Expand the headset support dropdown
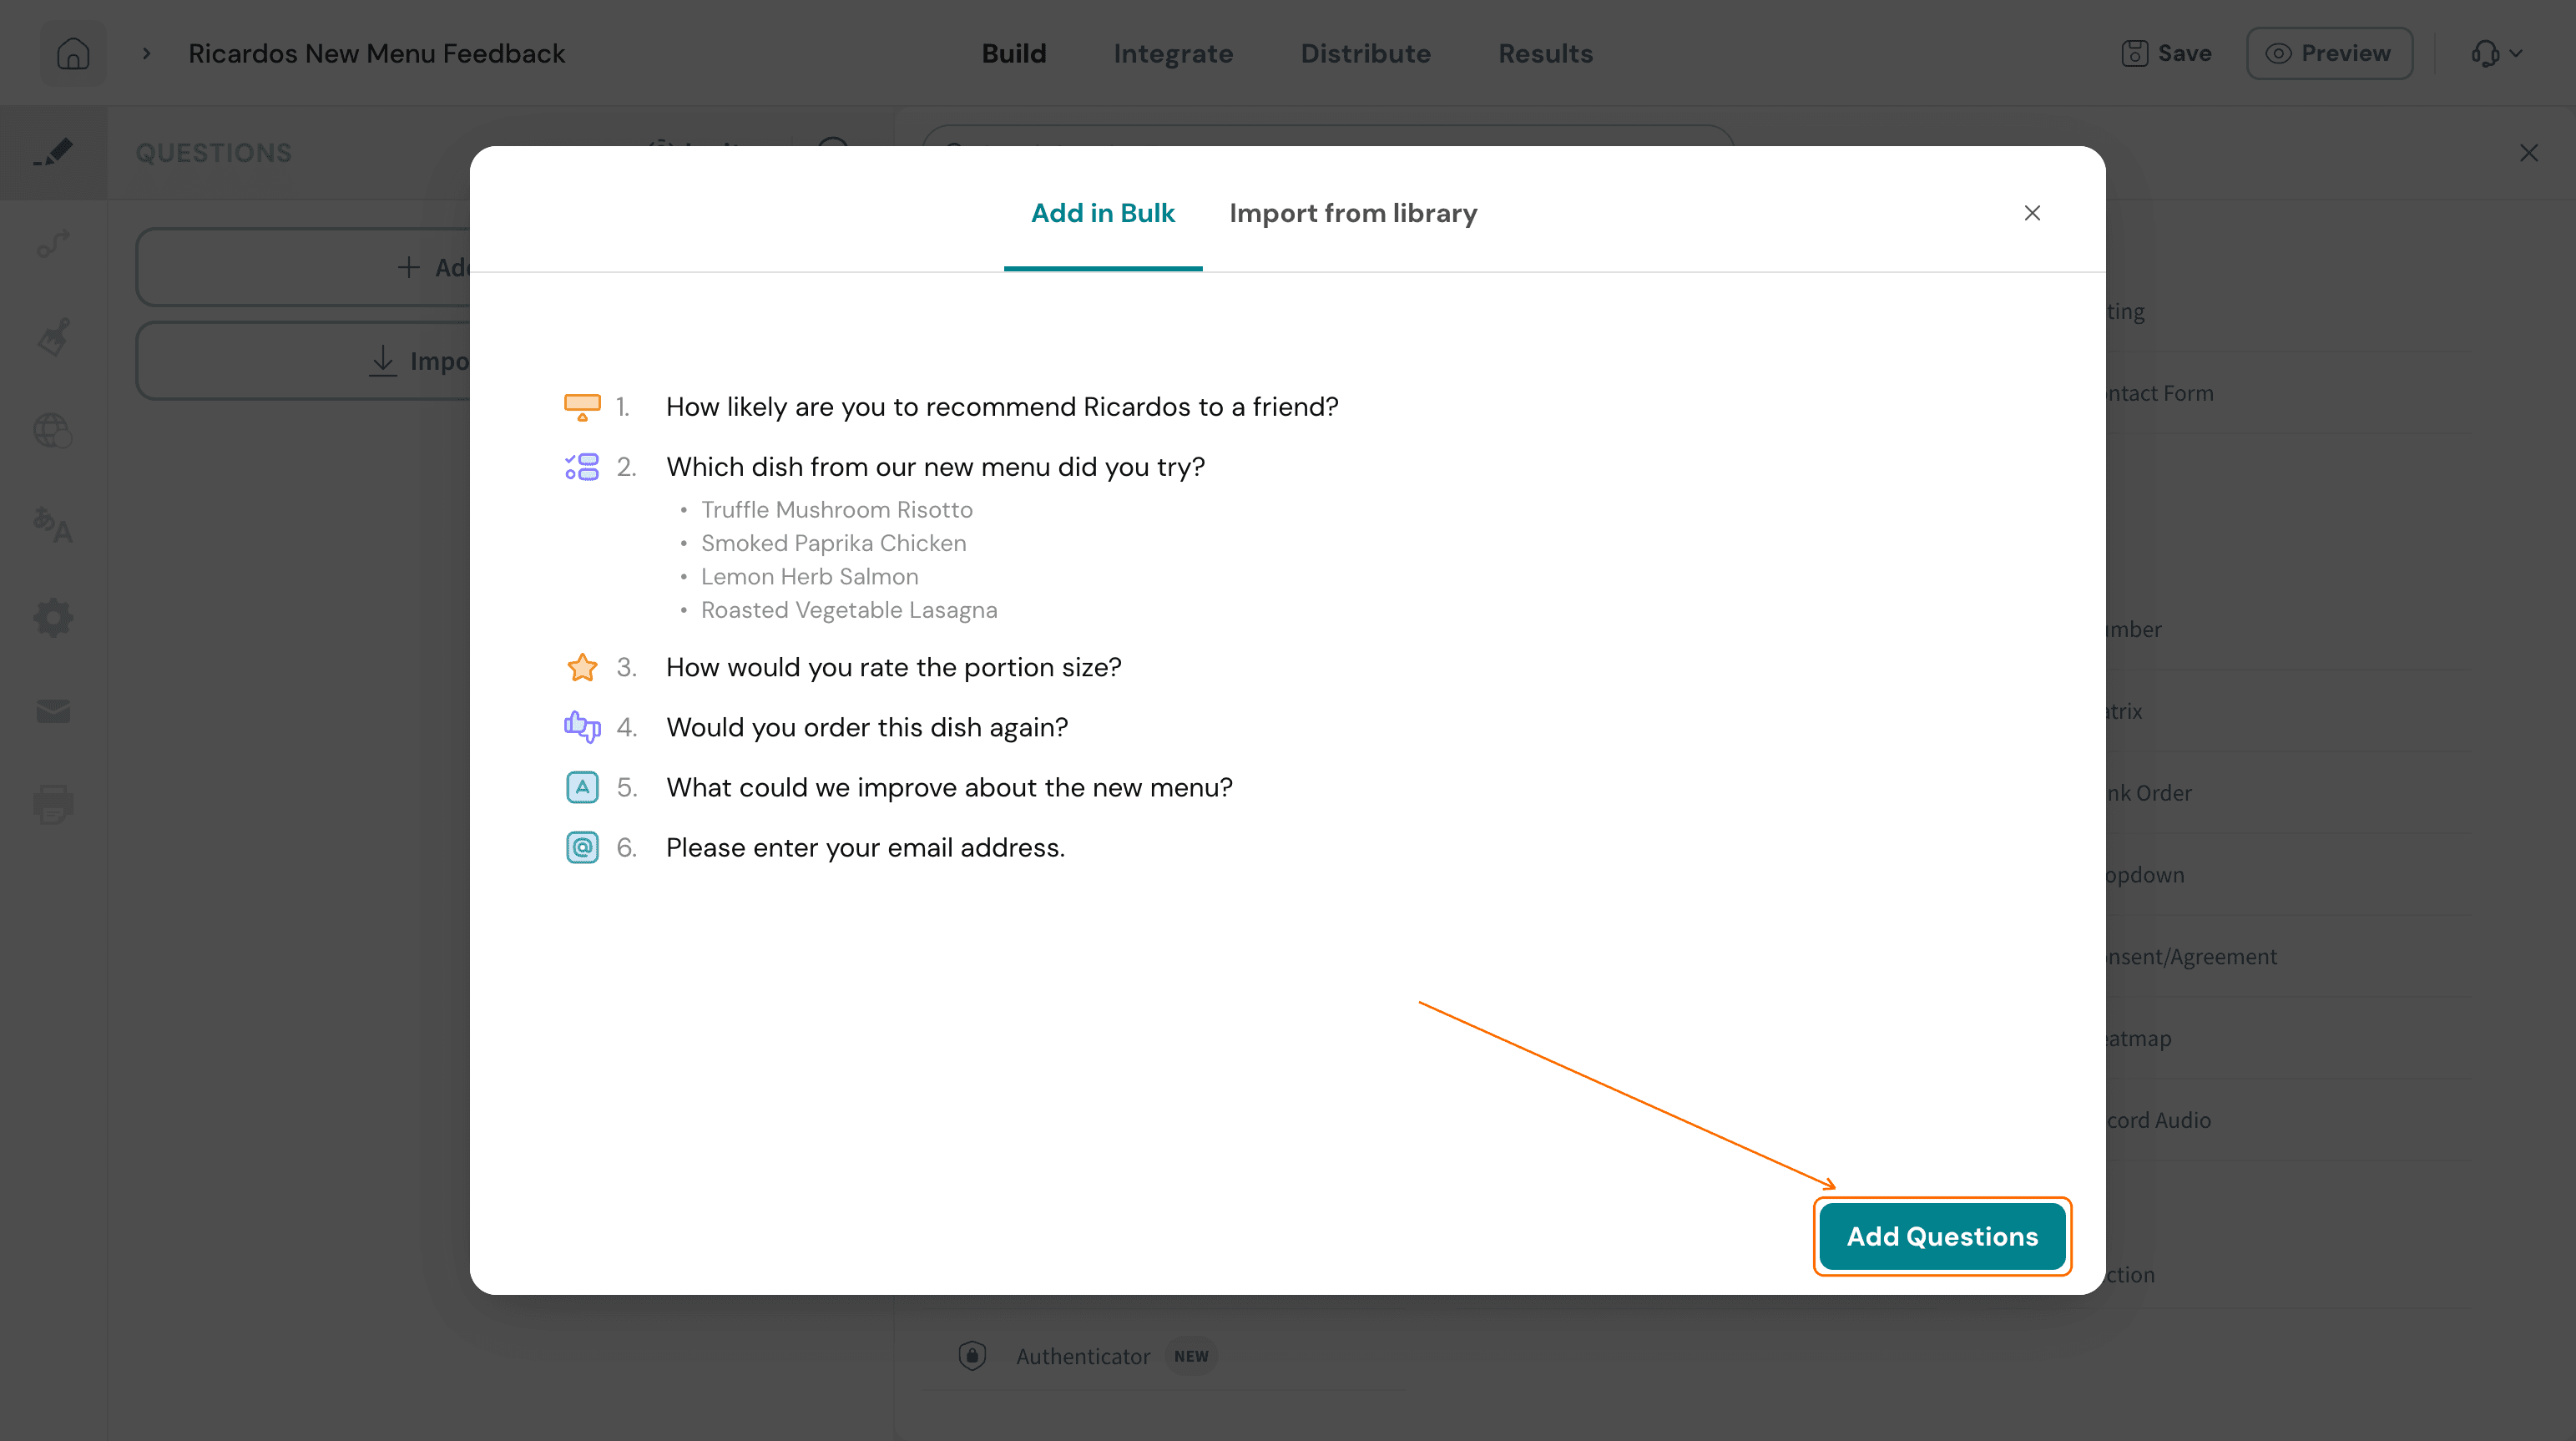Image resolution: width=2576 pixels, height=1441 pixels. click(x=2496, y=53)
